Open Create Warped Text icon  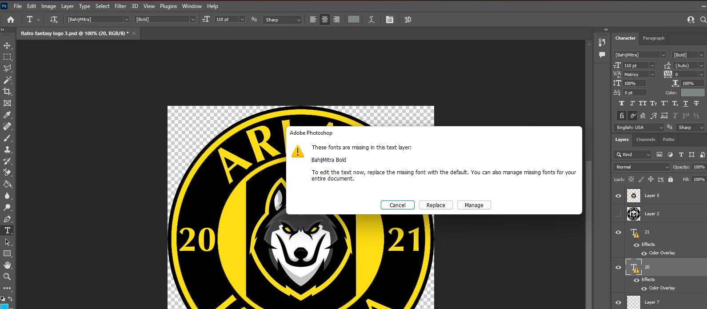tap(371, 20)
